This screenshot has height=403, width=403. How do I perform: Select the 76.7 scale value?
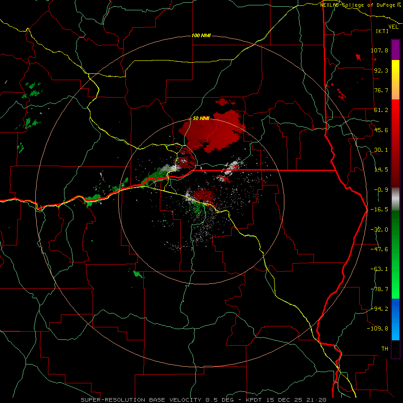pyautogui.click(x=381, y=90)
